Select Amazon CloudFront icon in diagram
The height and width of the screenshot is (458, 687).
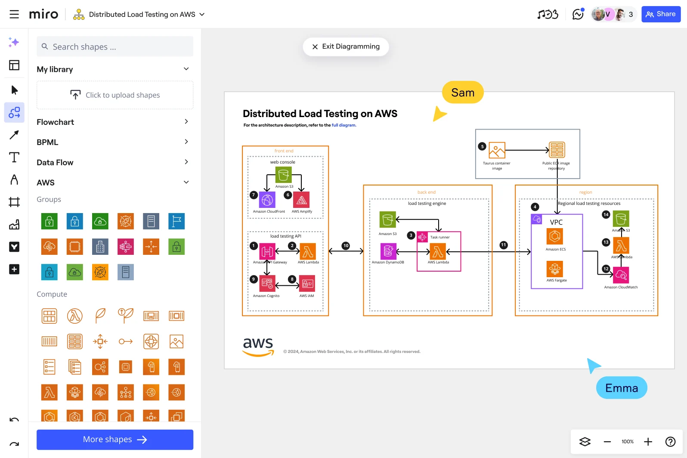tap(267, 200)
